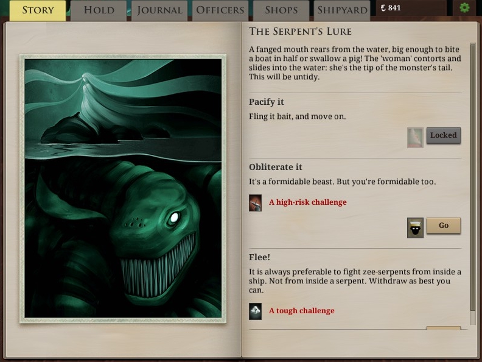This screenshot has height=362, width=482.
Task: Open the Shipyard tab
Action: coord(342,10)
